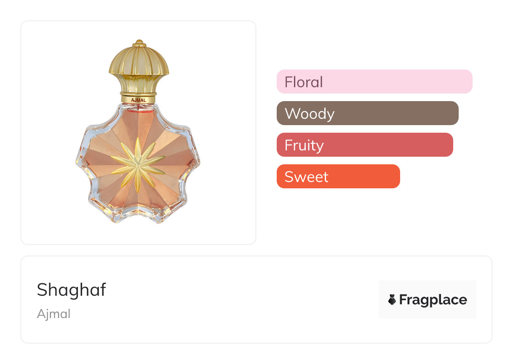
Task: Click the perfume name info card
Action: pos(256,299)
